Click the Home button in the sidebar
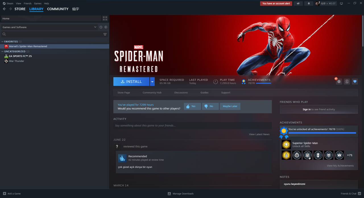Image resolution: width=364 pixels, height=198 pixels. (51, 18)
